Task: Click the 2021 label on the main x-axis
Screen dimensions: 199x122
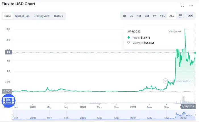Action: [133, 107]
